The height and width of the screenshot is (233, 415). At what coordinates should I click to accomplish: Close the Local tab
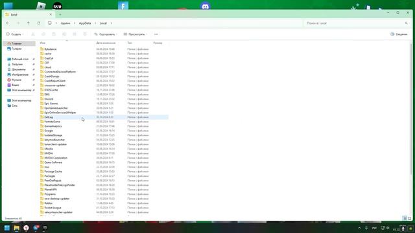tap(51, 14)
